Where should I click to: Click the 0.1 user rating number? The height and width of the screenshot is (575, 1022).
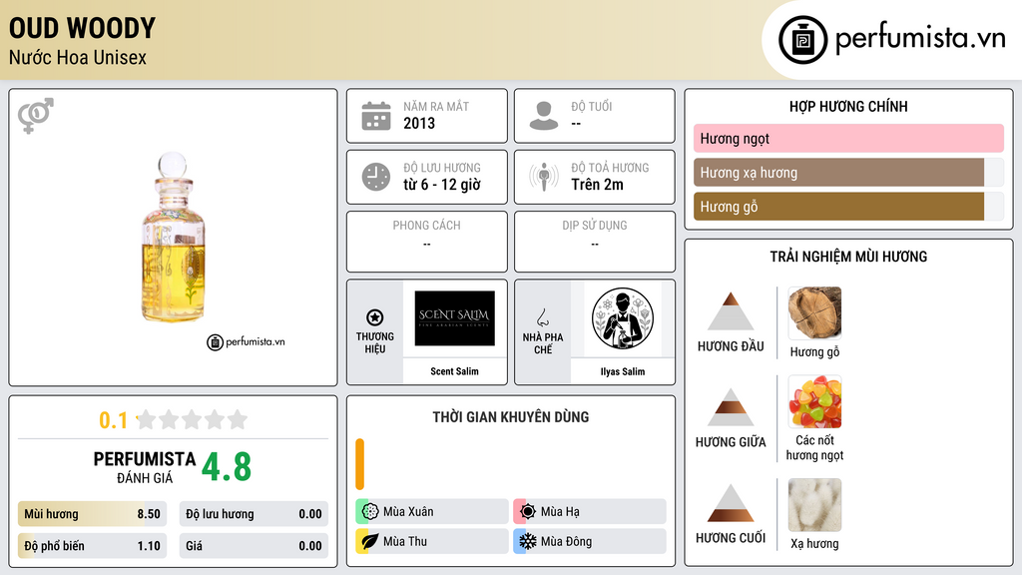tap(114, 420)
